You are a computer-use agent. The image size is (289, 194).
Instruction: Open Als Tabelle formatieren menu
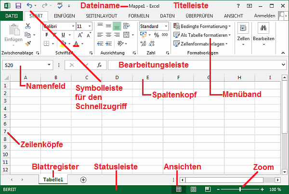click(202, 35)
